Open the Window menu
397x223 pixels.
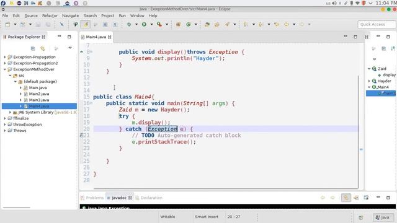(137, 15)
